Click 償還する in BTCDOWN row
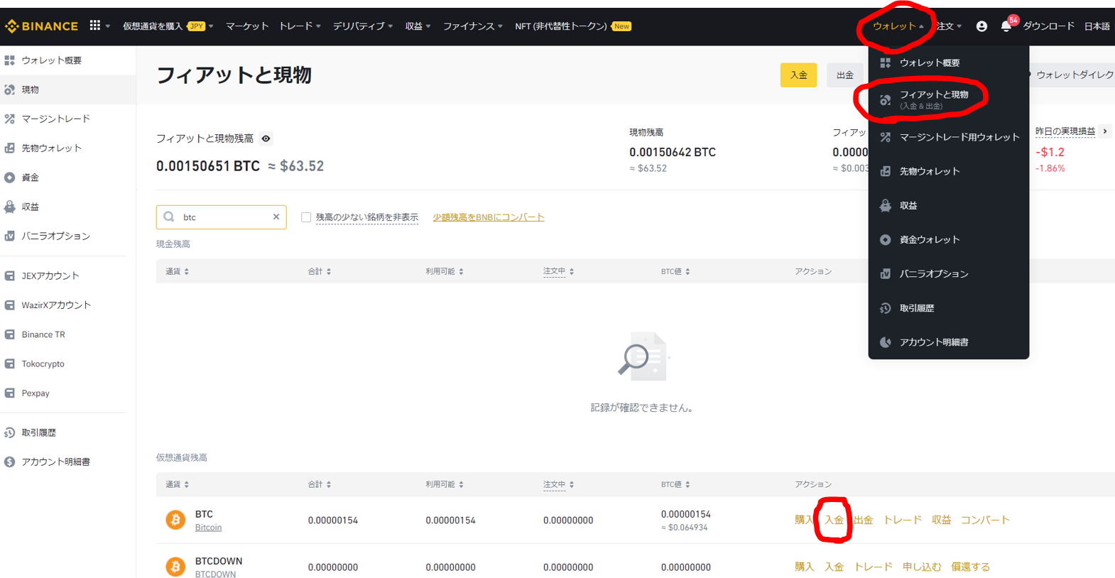Screen dimensions: 1115x578 pos(971,567)
